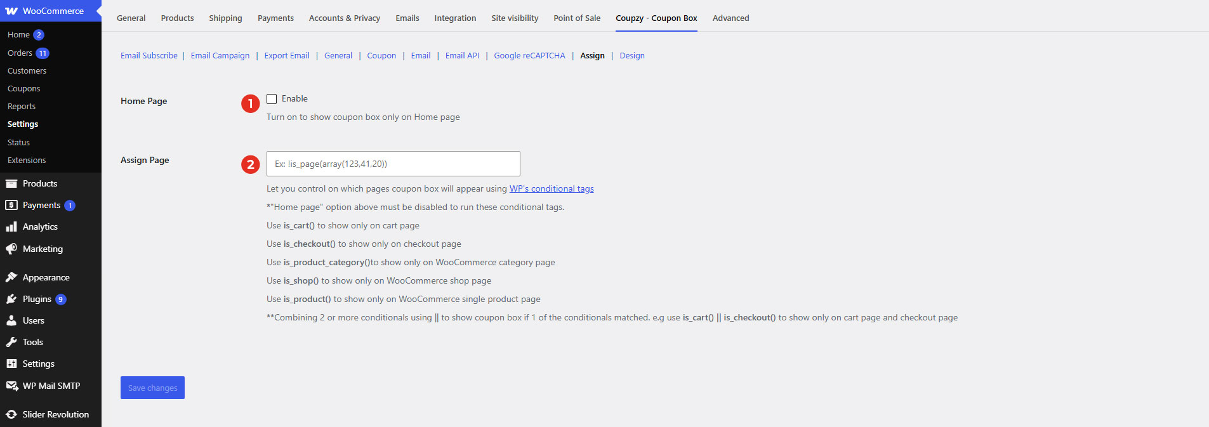Open the General sub-section link
Screen dimensions: 1209x427
[338, 55]
